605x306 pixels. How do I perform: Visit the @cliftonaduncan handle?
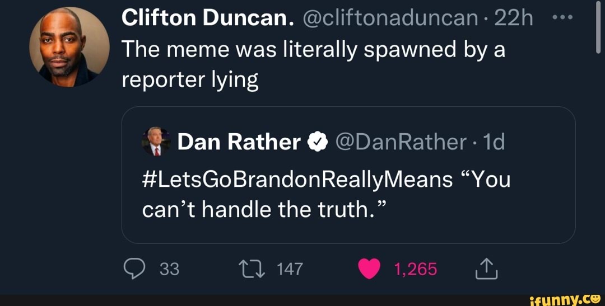[386, 19]
